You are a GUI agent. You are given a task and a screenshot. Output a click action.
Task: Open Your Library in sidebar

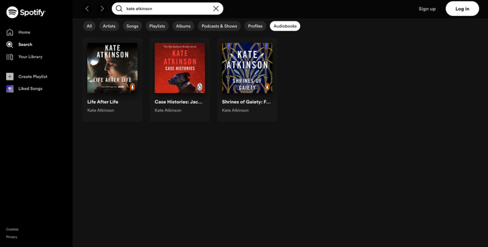tap(30, 57)
